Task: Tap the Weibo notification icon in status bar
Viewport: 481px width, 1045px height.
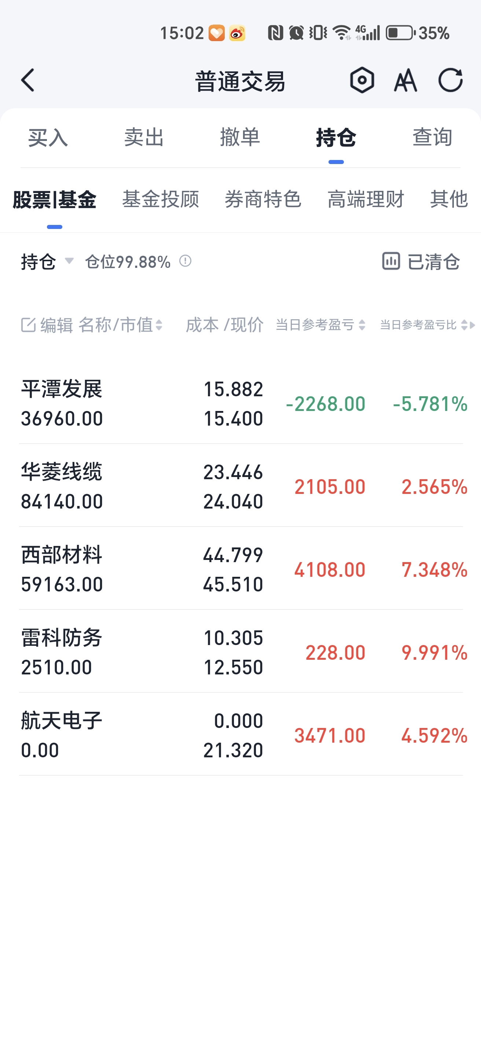Action: [x=237, y=33]
